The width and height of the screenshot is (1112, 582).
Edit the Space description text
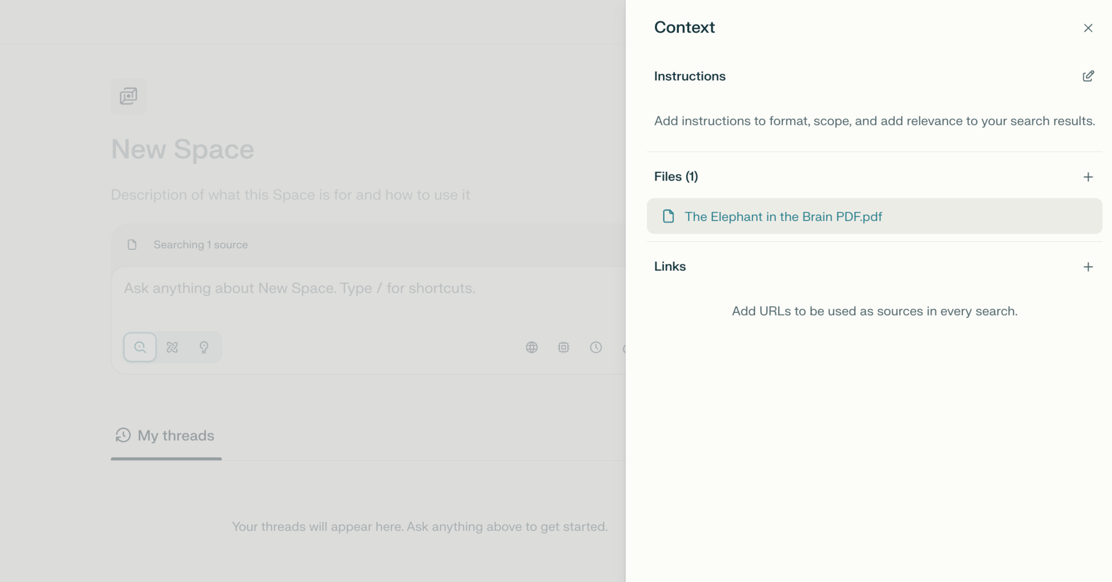click(290, 195)
